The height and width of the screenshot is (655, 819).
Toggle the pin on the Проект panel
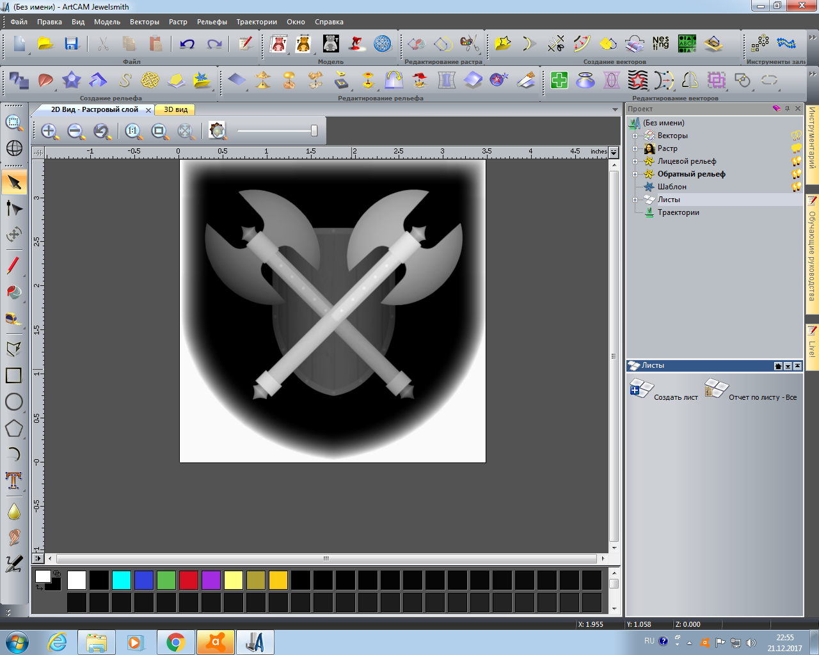[x=788, y=109]
